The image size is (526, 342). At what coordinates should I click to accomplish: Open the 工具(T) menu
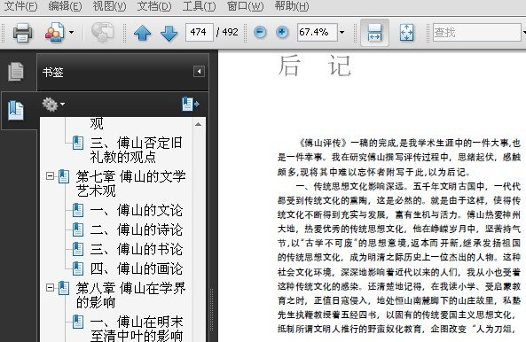(199, 6)
